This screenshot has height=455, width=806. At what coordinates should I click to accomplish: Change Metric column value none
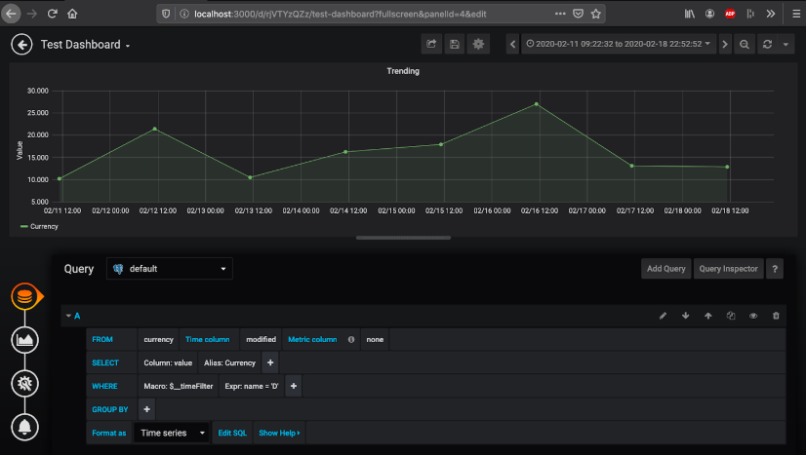tap(375, 339)
